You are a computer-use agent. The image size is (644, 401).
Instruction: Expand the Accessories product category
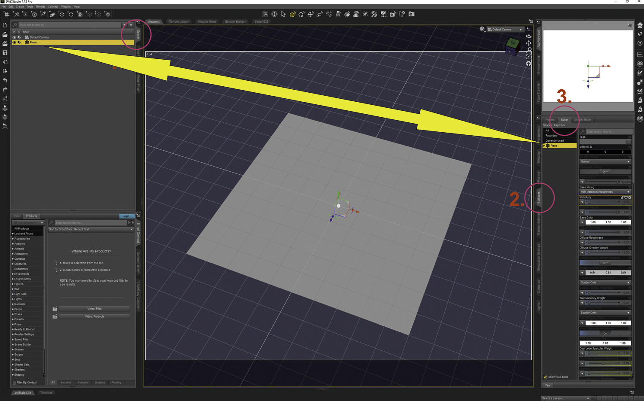(13, 239)
